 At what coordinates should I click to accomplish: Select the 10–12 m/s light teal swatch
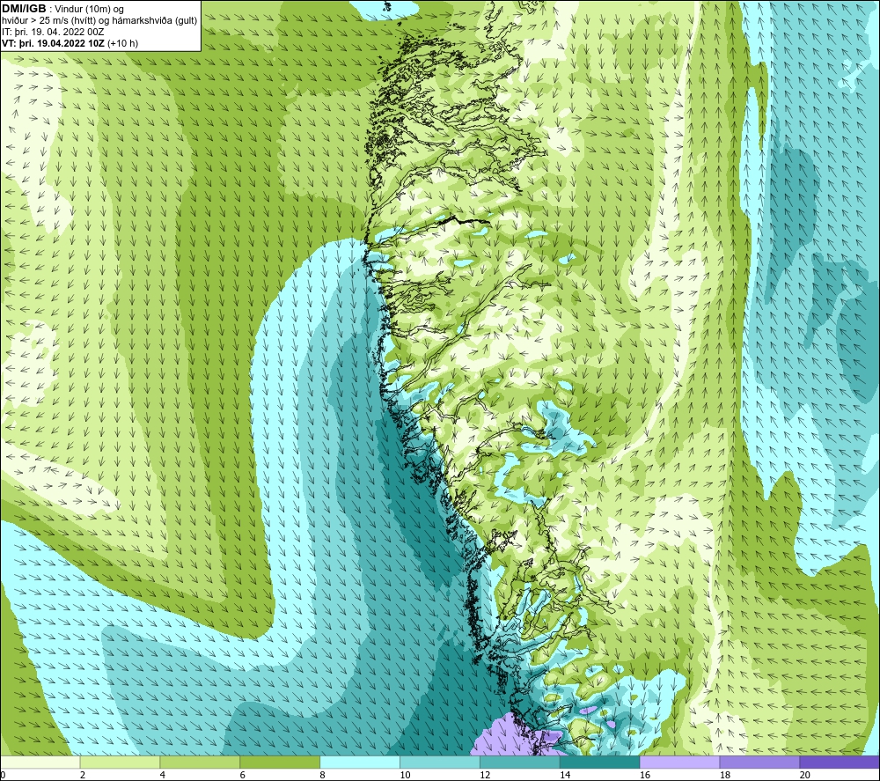[x=440, y=762]
